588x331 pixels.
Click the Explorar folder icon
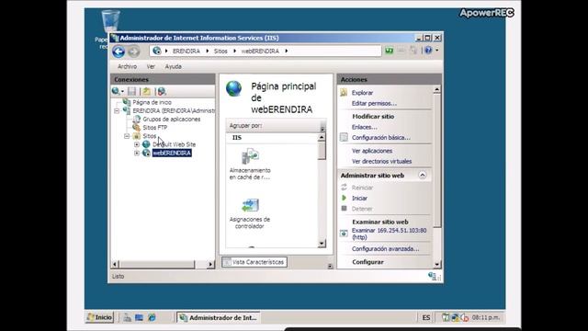(344, 92)
